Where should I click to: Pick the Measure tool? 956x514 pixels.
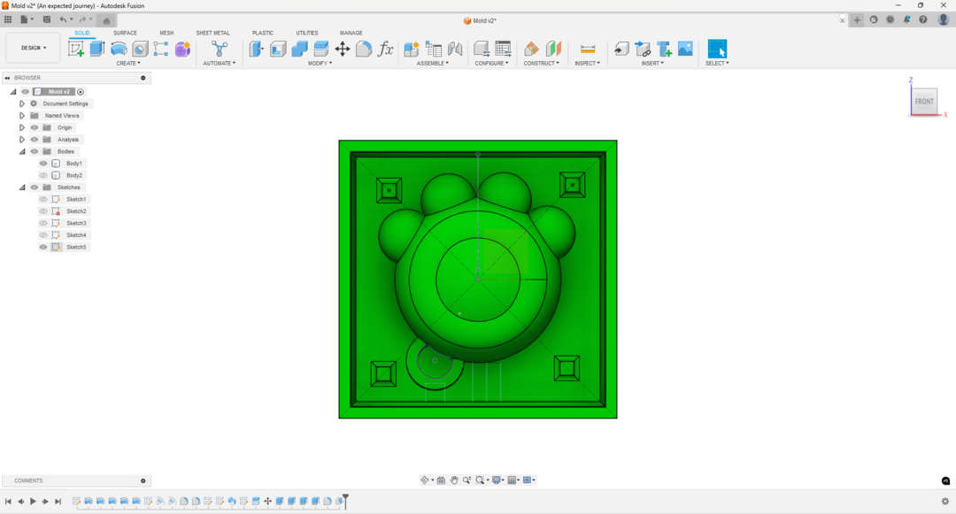(588, 49)
